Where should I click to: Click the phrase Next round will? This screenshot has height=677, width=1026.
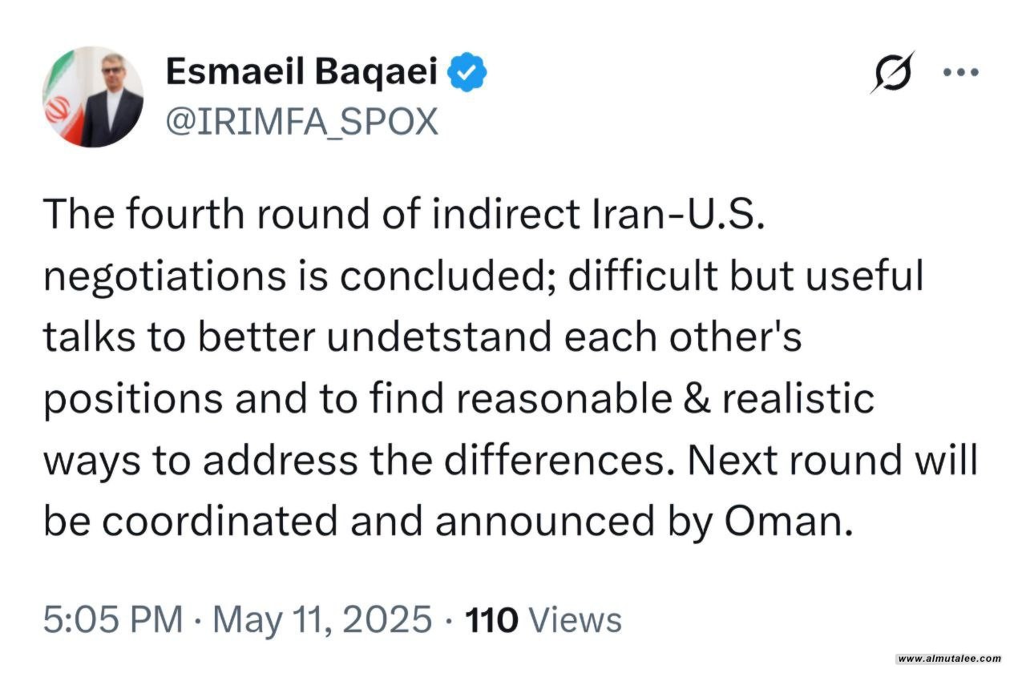coord(833,461)
